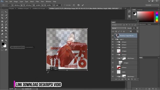Delete layer trash icon

click(135, 79)
